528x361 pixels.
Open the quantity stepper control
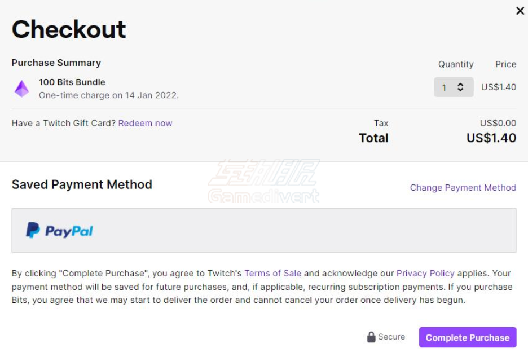(454, 87)
